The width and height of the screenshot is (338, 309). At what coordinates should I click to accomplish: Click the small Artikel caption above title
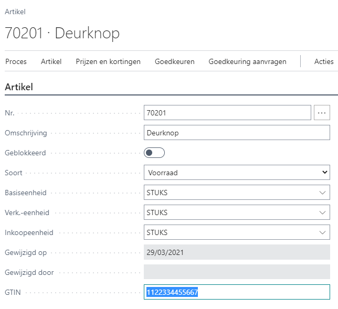[15, 12]
